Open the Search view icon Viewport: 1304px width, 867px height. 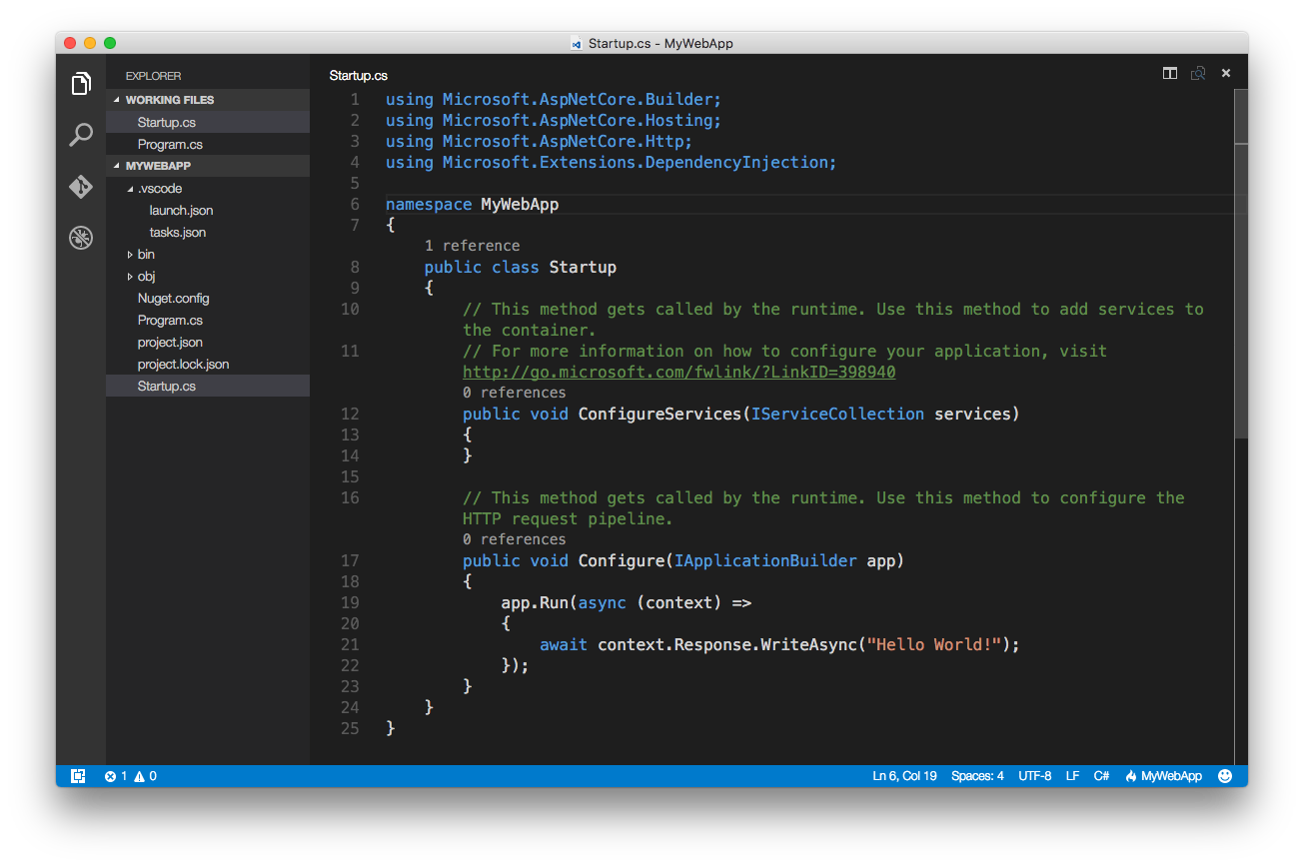click(x=81, y=135)
